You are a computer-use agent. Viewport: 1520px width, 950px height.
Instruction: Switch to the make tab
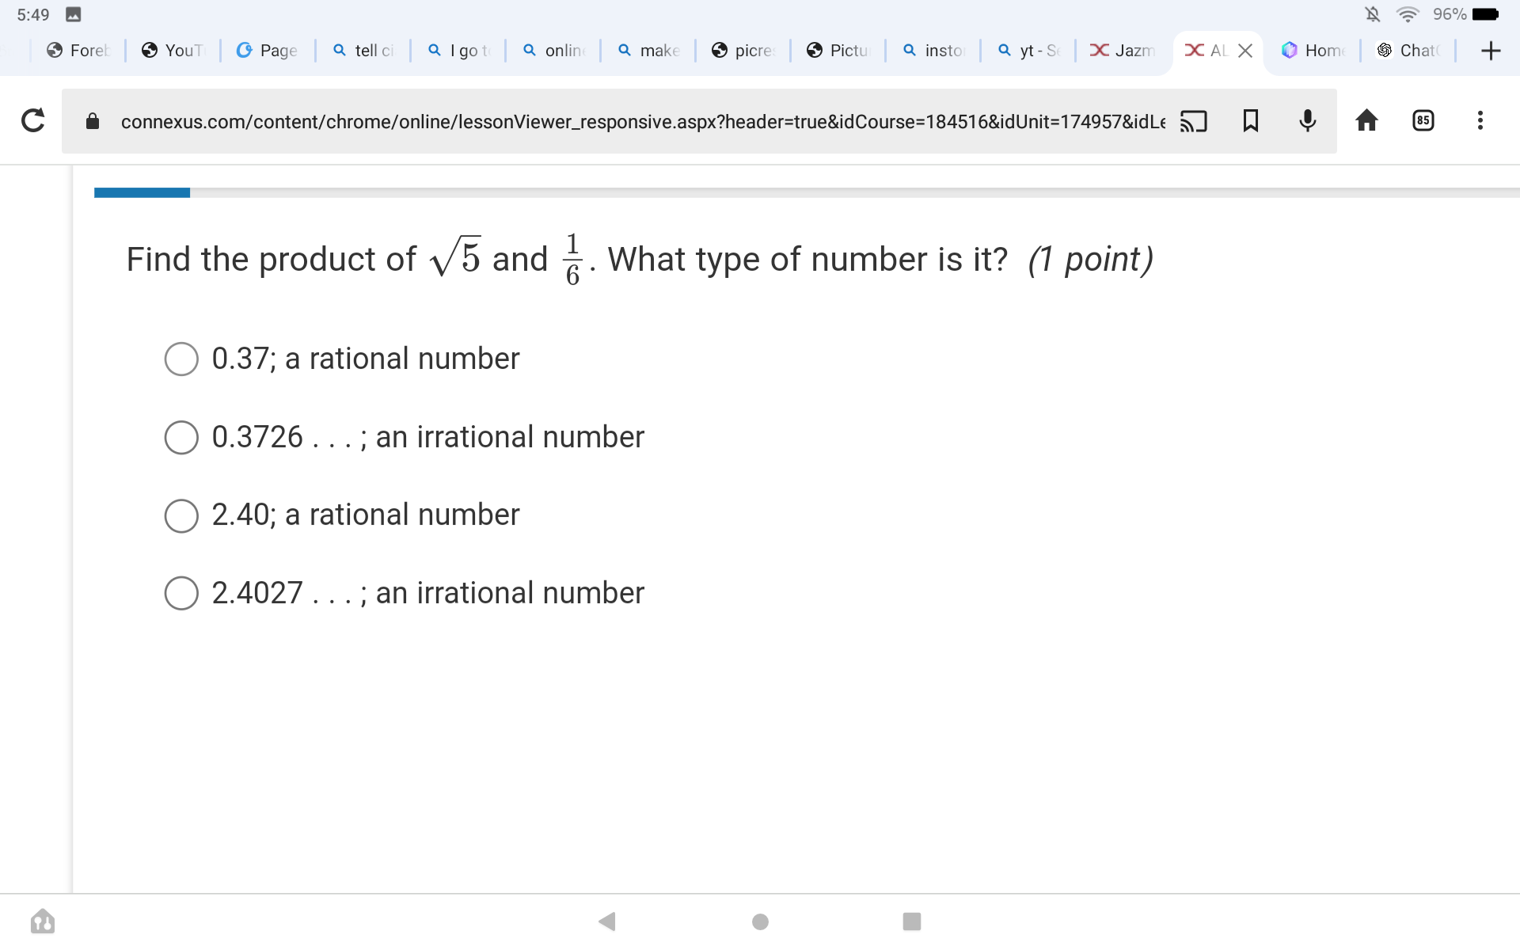[x=648, y=51]
